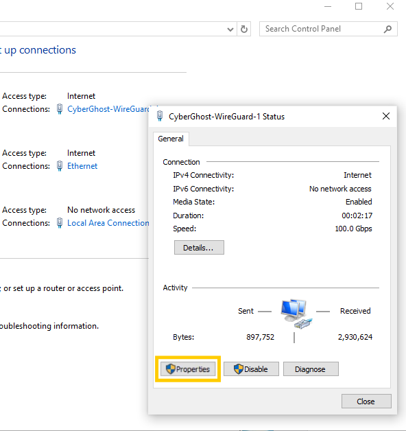Select sent bytes value 897,752
Screen dimensions: 406x431
[260, 337]
